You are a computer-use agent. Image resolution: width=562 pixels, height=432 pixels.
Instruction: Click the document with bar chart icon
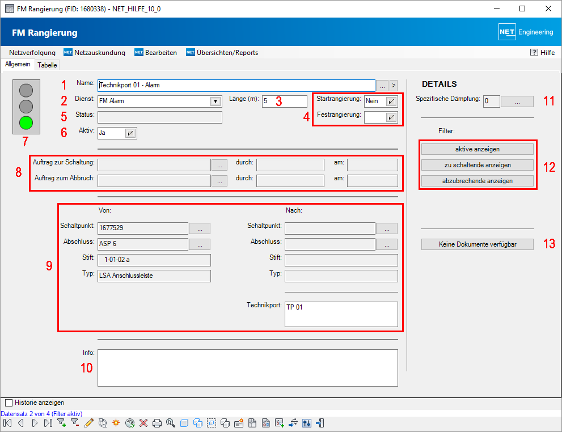click(266, 423)
